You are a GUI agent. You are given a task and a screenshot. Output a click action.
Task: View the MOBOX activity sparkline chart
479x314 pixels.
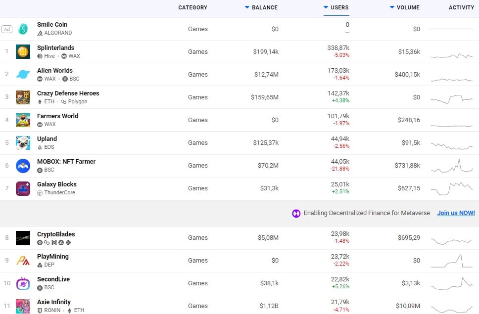point(452,166)
